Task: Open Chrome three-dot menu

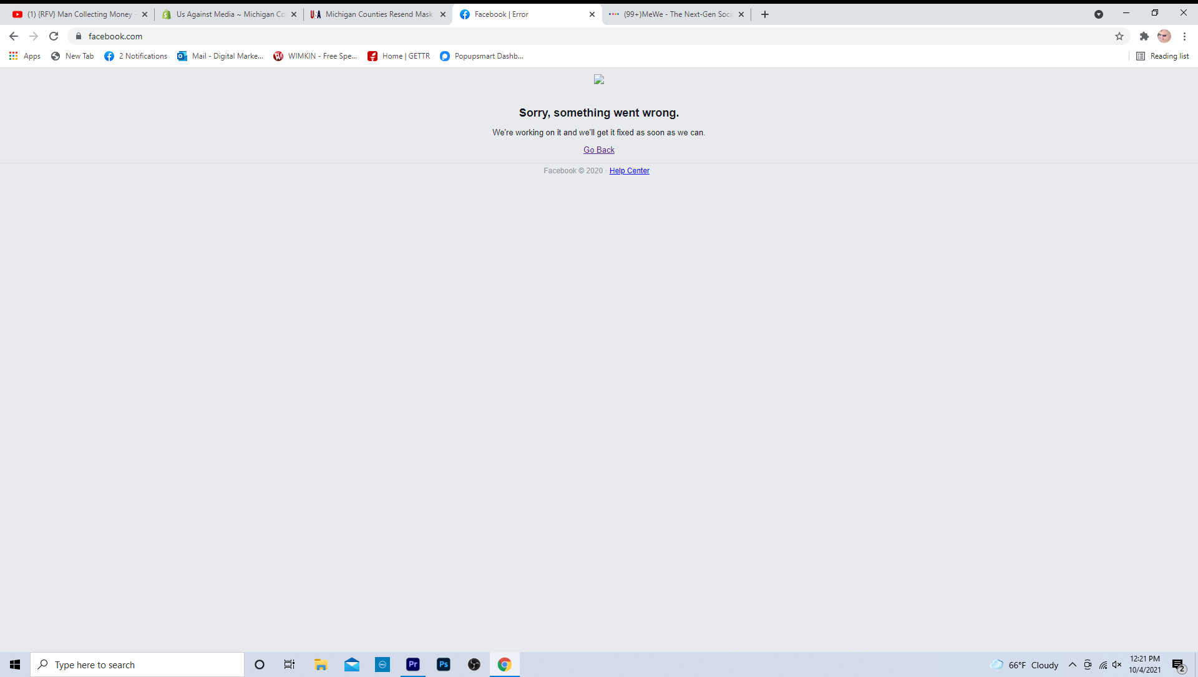Action: [1184, 36]
